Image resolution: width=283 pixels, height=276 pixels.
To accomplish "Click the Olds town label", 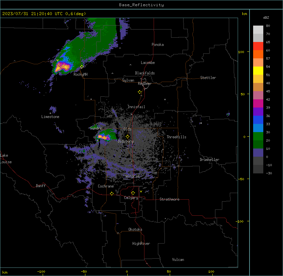I will (127, 129).
